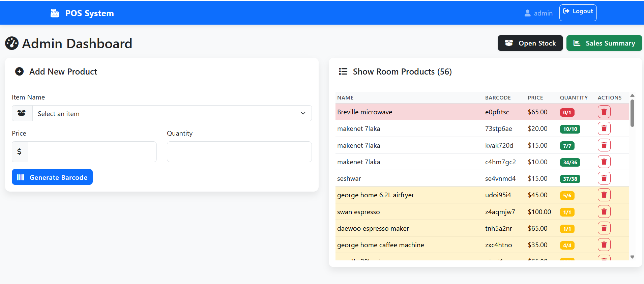Click the product list scrollbar thumb
Viewport: 644px width, 284px height.
[x=632, y=113]
